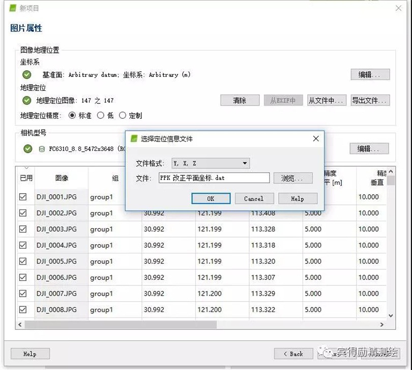
Task: Click group1 cell in DJI_0005.JPG row
Action: [115, 261]
